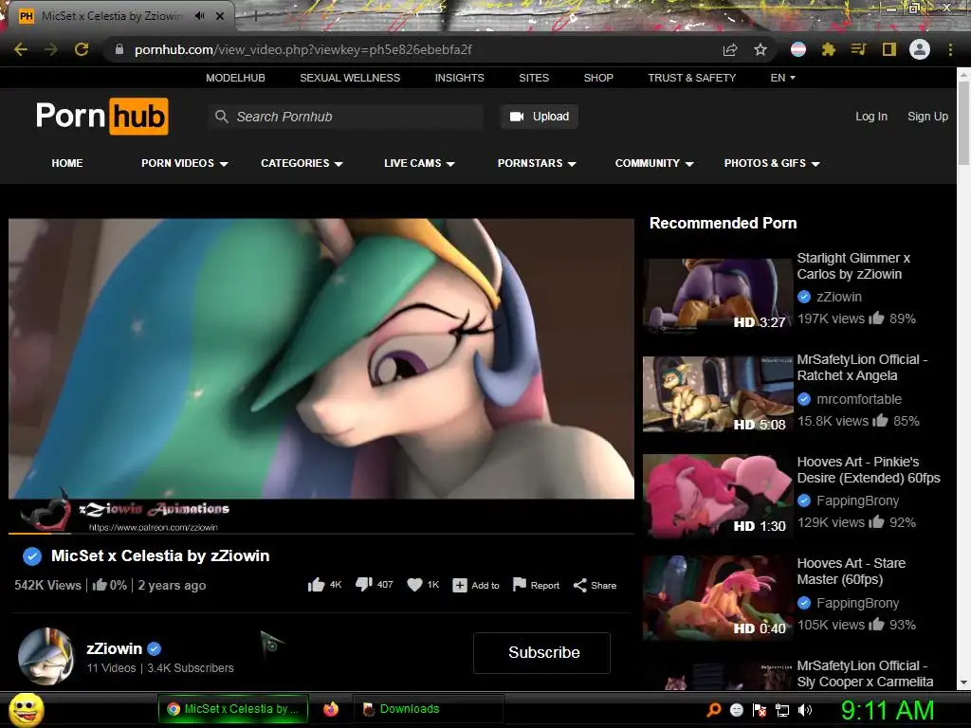Open the MODELHUB top link
Screen dimensions: 971x728
coord(235,78)
